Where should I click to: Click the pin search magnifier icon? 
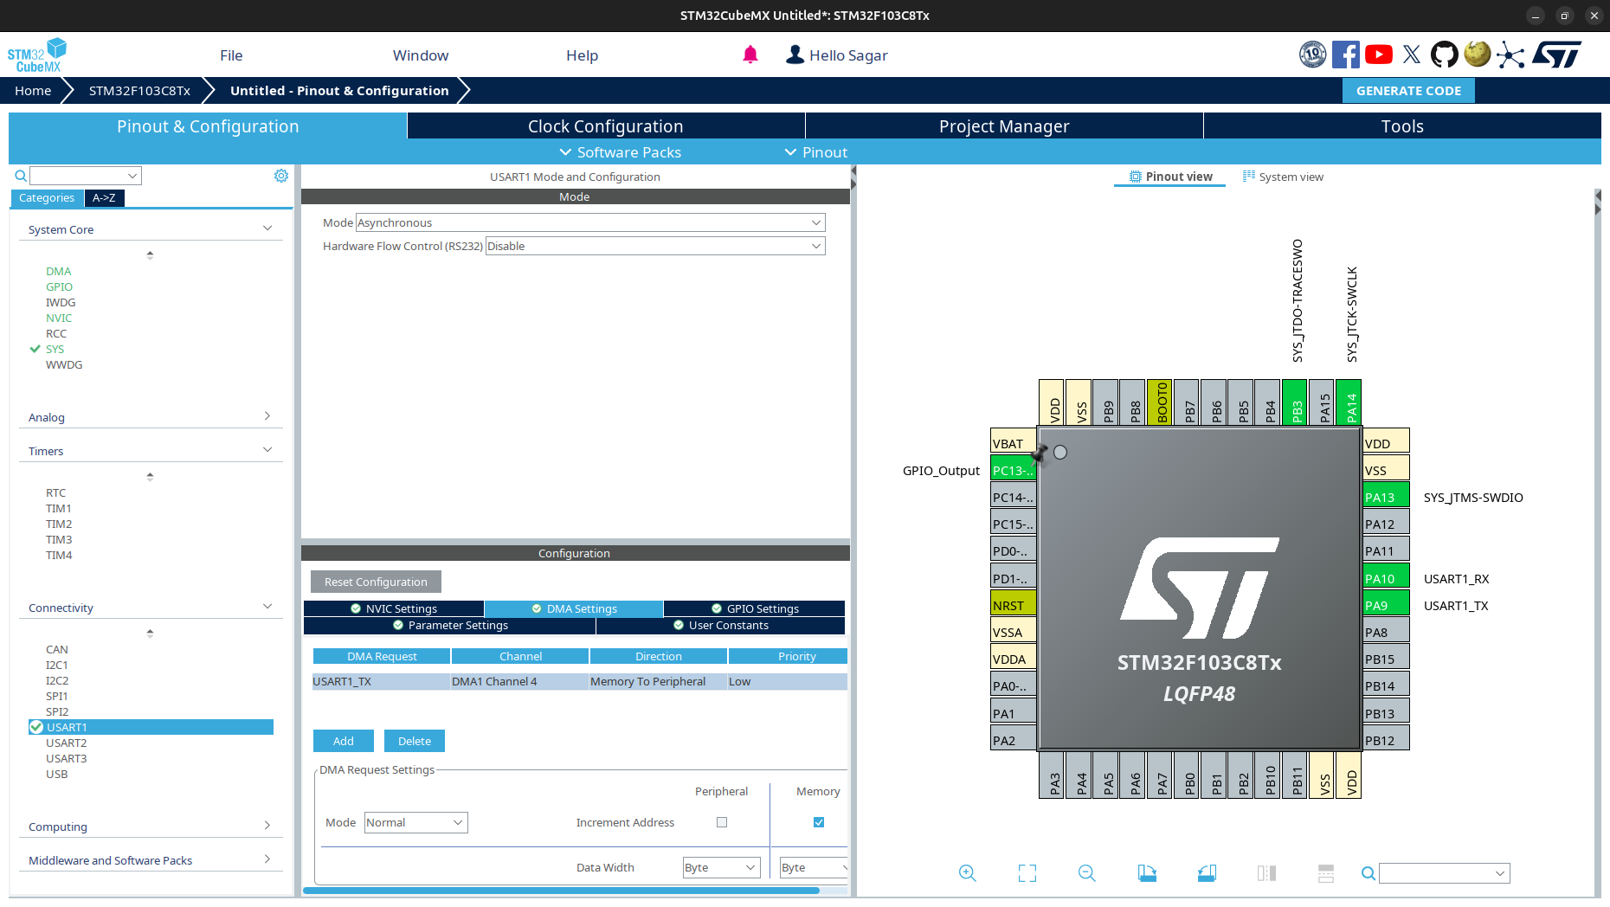[x=1368, y=873]
